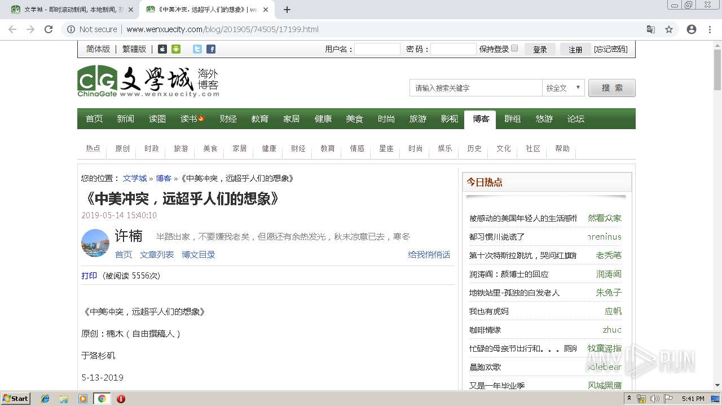Open Chrome profile account icon

tap(692, 29)
